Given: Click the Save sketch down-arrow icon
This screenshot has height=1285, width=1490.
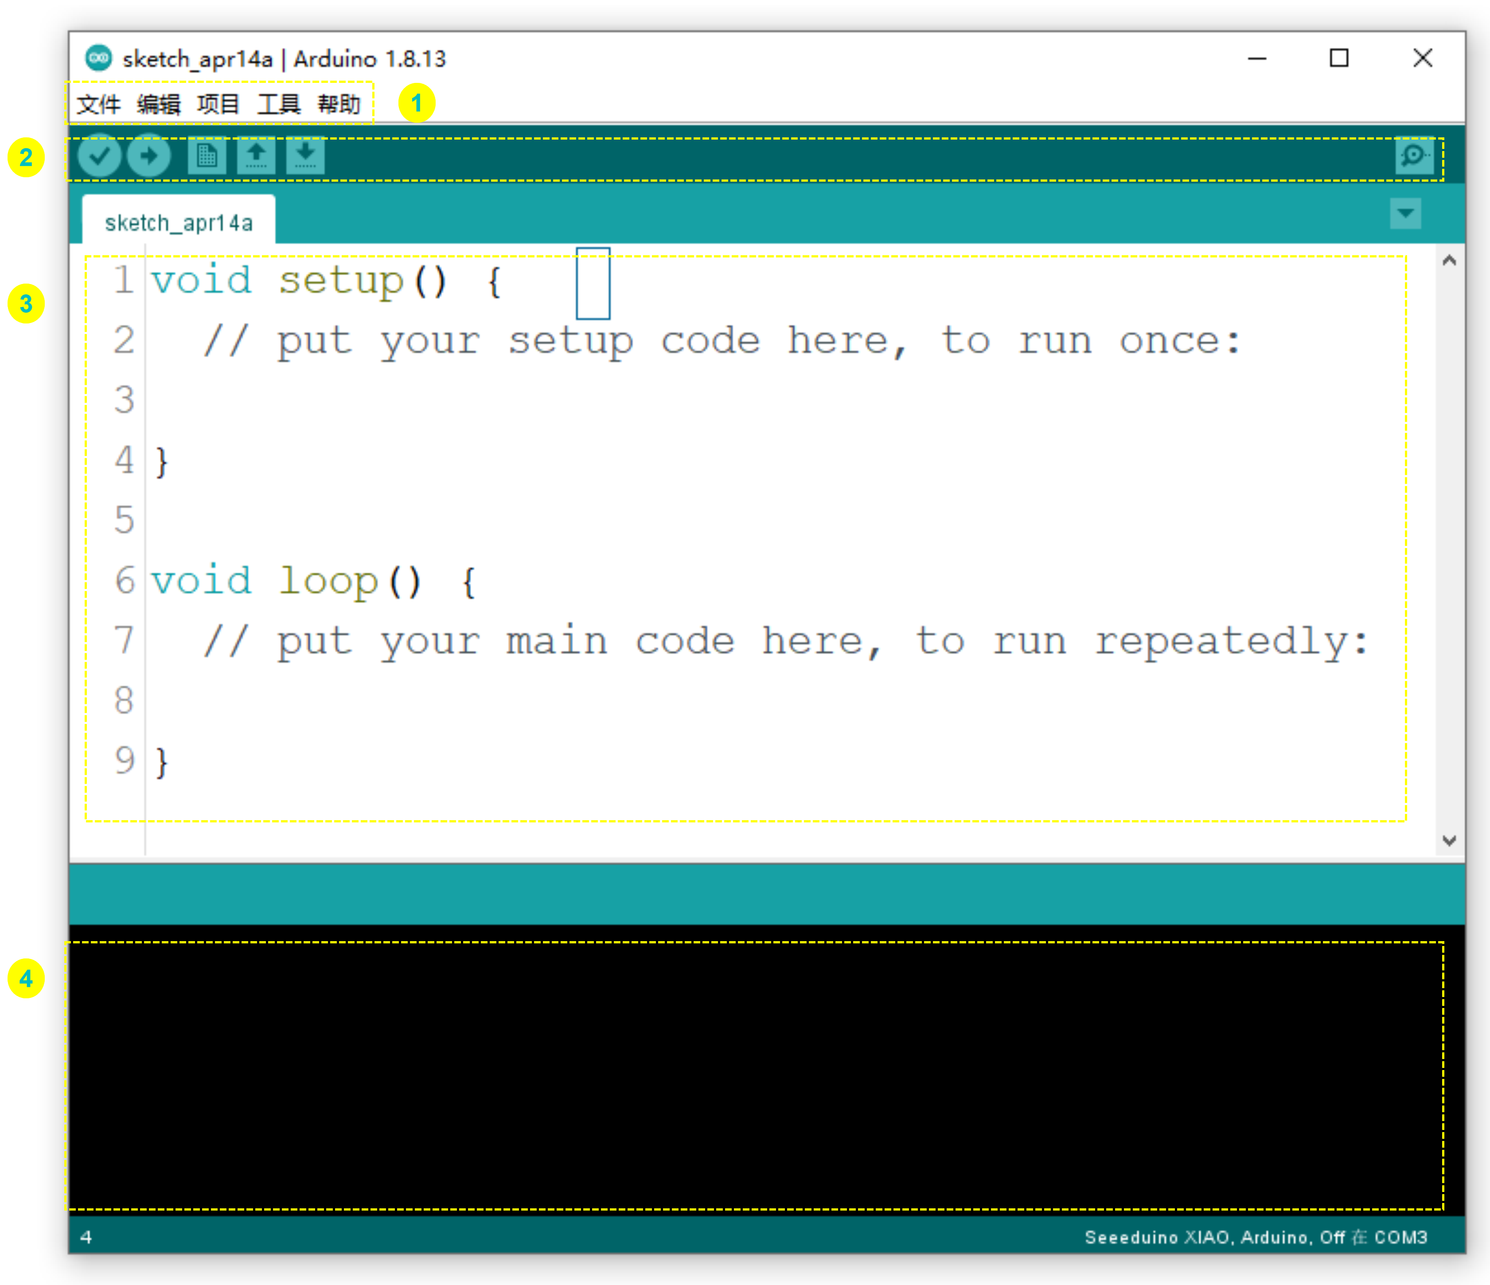Looking at the screenshot, I should (x=306, y=156).
